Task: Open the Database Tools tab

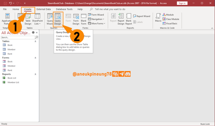Action: click(x=64, y=9)
